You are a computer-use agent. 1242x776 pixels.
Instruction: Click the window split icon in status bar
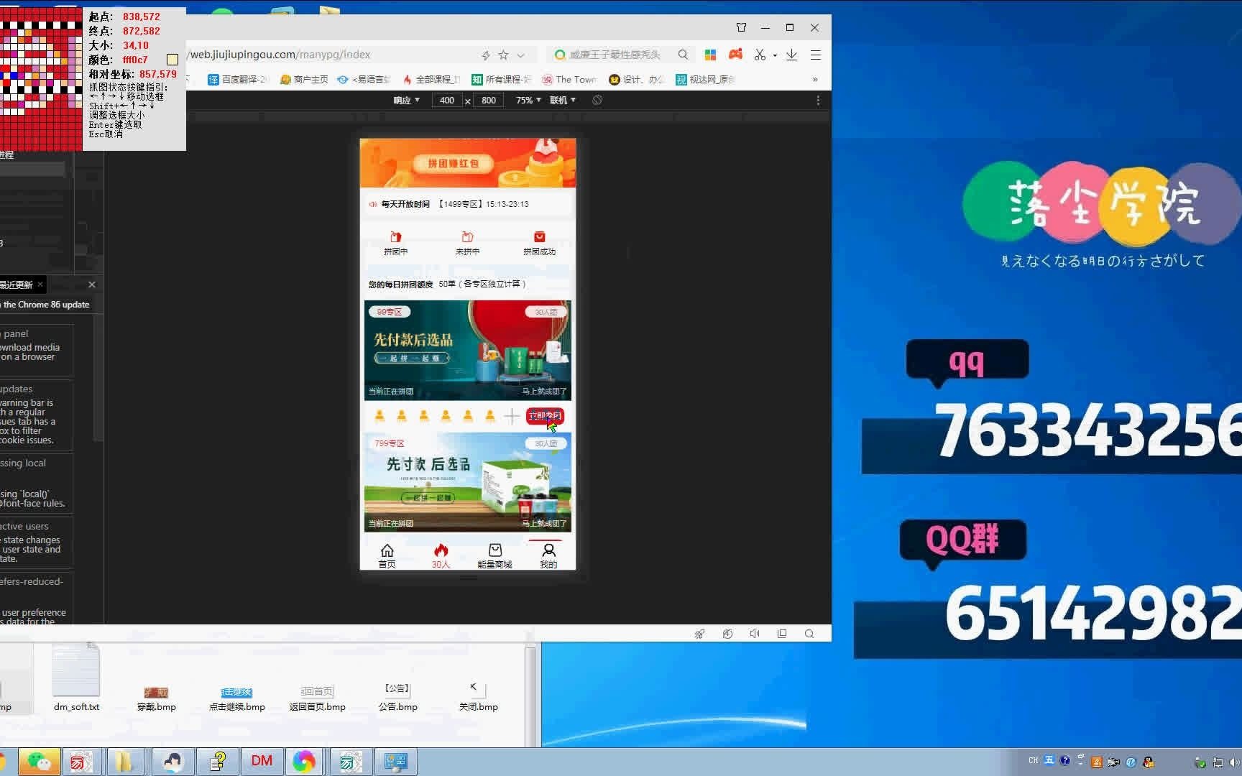(x=782, y=634)
